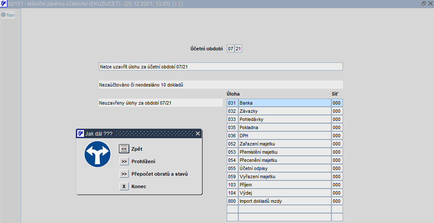Screen dimensions: 434x223
Task: Click the month field 07 of Účetní období
Action: [231, 49]
